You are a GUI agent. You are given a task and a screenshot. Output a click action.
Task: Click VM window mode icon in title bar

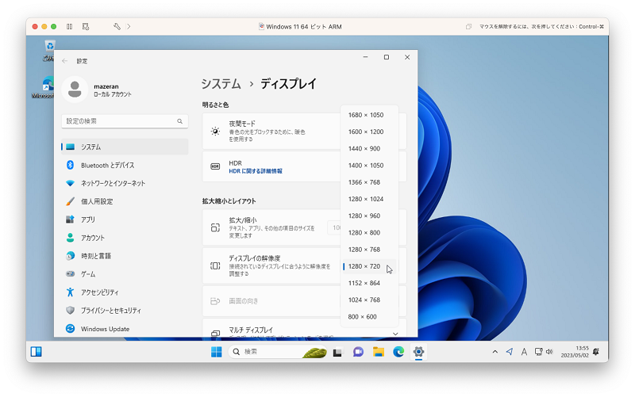[468, 27]
